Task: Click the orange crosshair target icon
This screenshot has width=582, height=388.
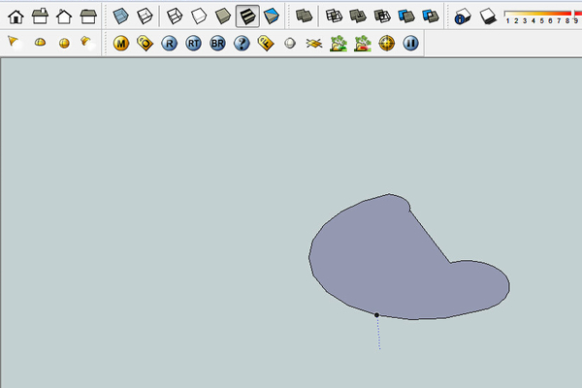Action: [x=386, y=44]
